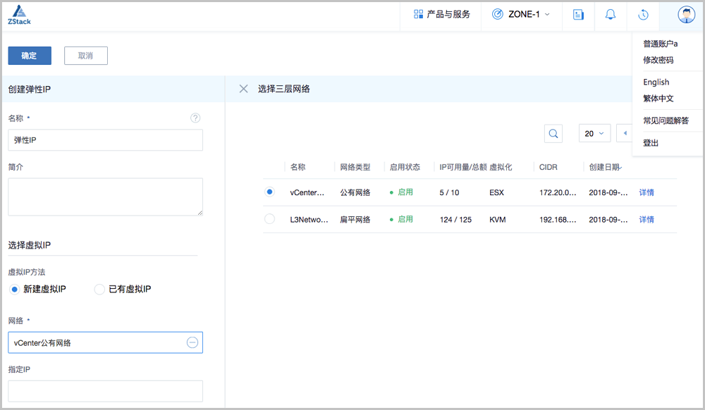The image size is (705, 410).
Task: Click the search magnifier icon
Action: 553,133
